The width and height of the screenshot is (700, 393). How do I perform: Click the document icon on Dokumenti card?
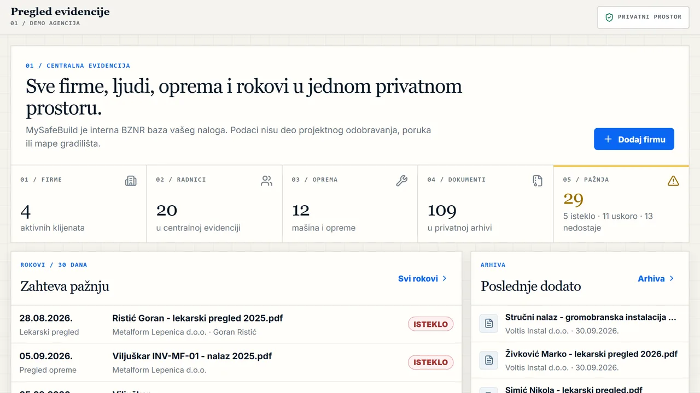(538, 181)
